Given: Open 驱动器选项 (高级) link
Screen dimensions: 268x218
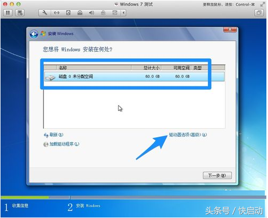Looking at the screenshot, I should (x=188, y=135).
